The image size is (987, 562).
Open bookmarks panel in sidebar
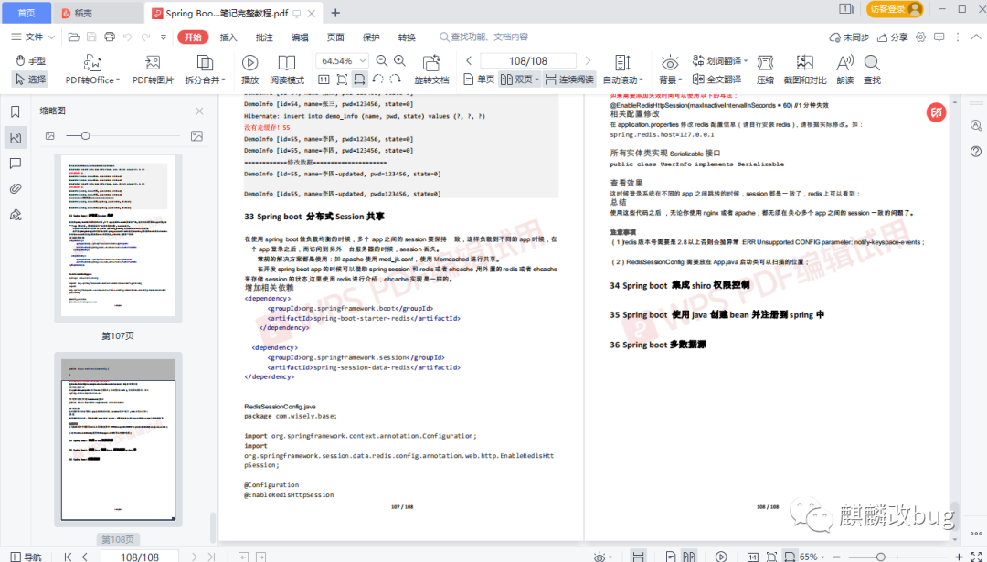16,112
